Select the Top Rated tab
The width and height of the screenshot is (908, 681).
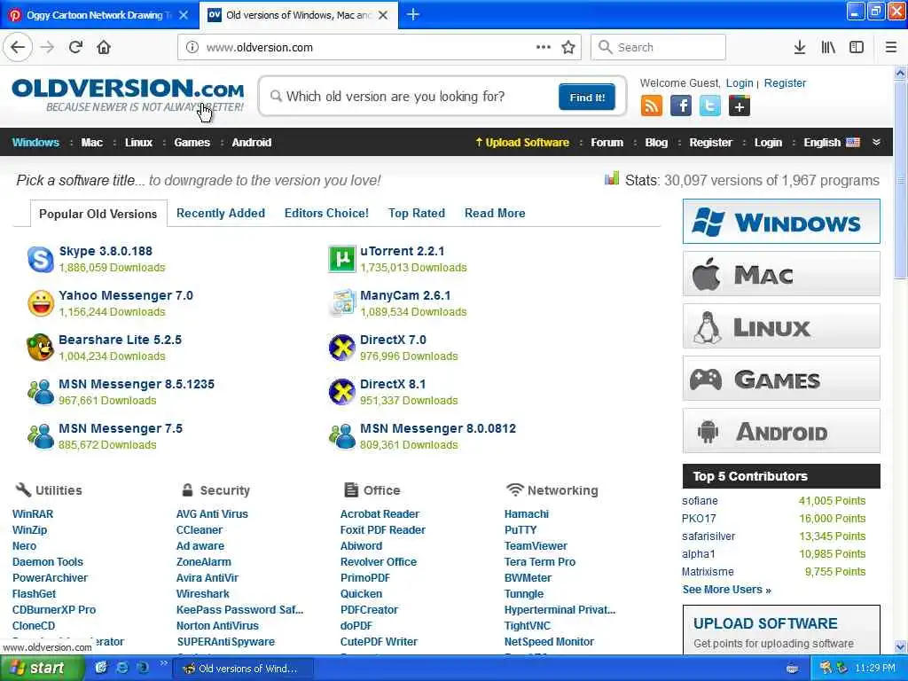417,213
